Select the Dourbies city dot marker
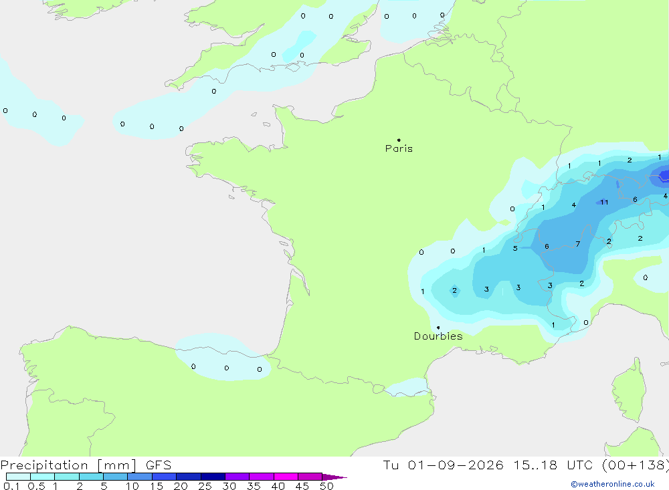Screen dimensions: 669x490 (438, 328)
